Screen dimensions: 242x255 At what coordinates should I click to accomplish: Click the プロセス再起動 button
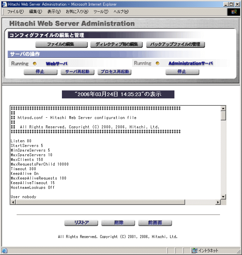tap(115, 72)
